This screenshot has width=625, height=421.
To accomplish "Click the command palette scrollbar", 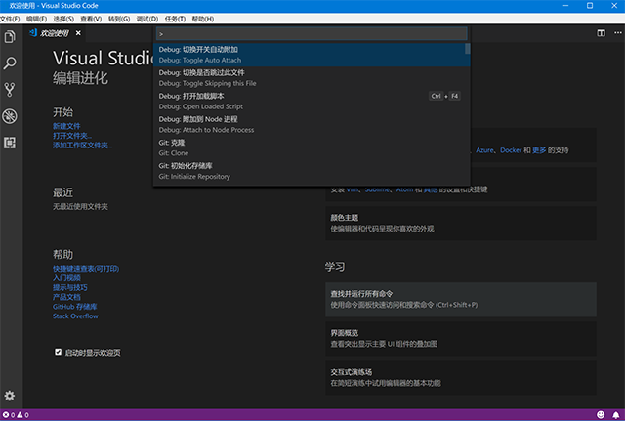I will 467,49.
